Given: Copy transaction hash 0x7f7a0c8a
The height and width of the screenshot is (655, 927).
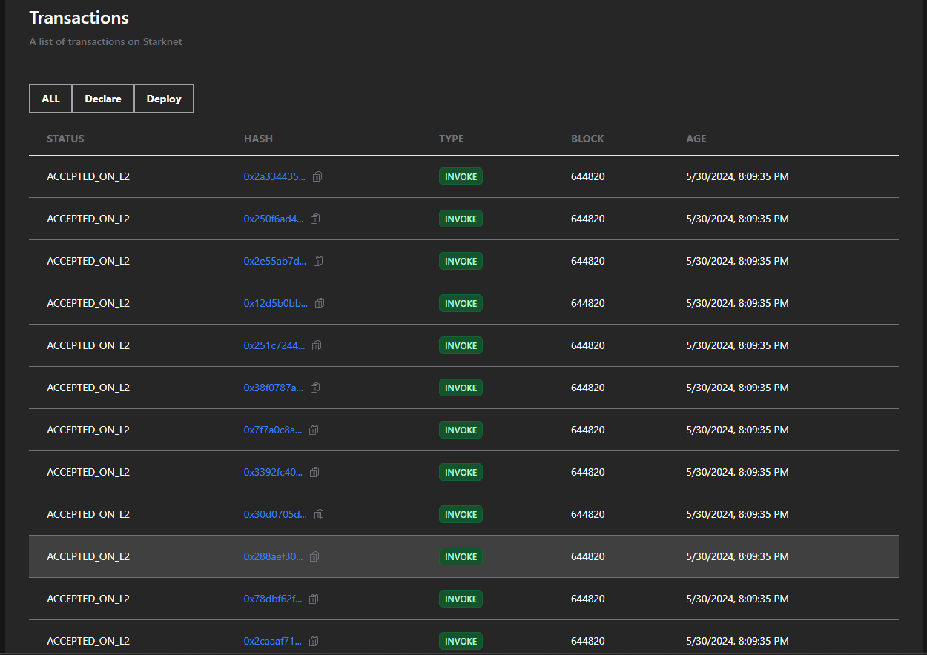Looking at the screenshot, I should 314,430.
